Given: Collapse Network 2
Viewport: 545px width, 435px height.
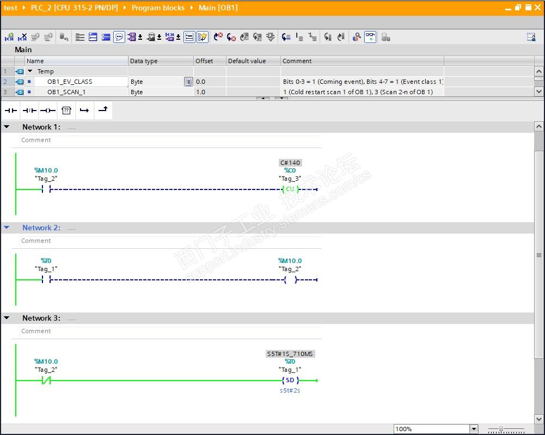Looking at the screenshot, I should 7,228.
